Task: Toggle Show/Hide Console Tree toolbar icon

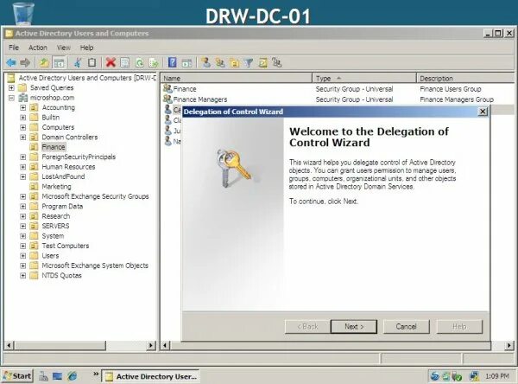Action: (x=59, y=62)
